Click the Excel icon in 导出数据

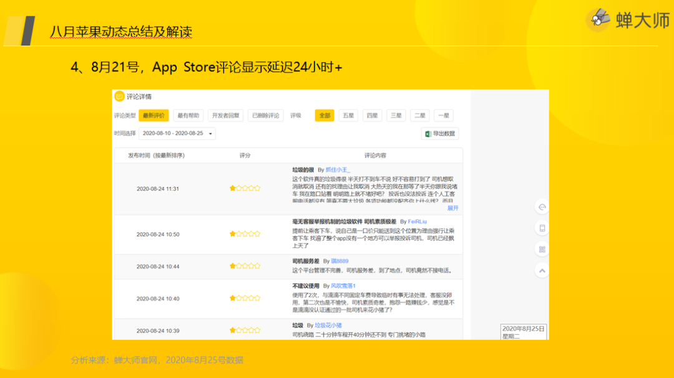coord(427,134)
